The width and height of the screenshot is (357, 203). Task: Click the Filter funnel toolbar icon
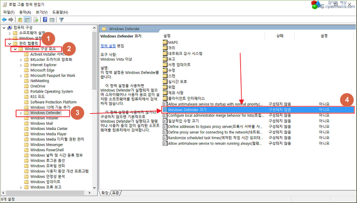click(x=61, y=20)
